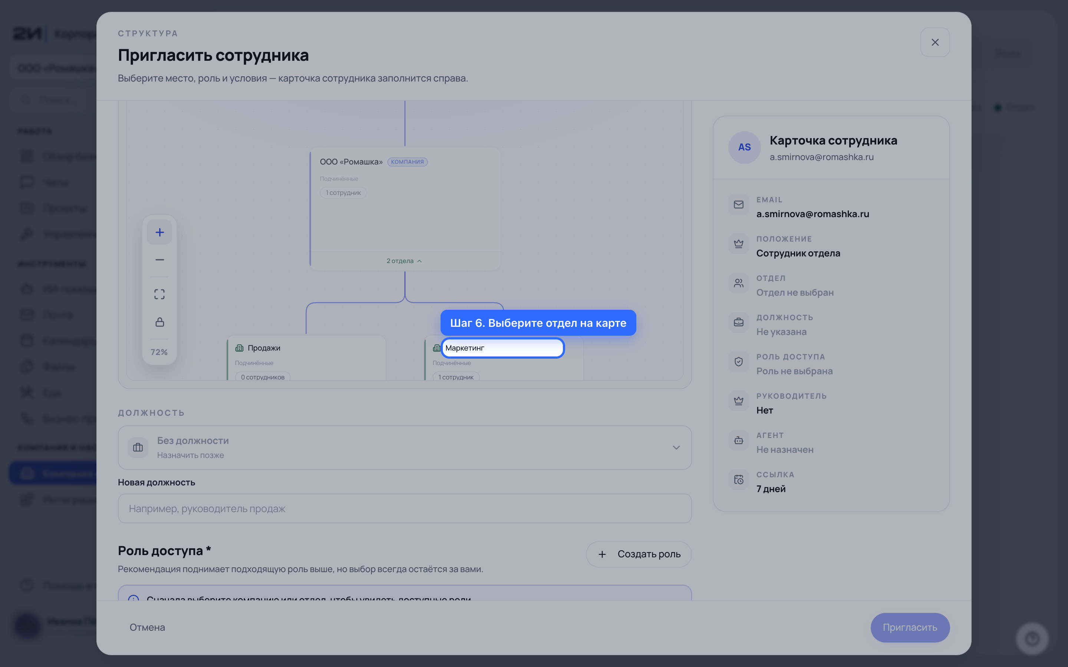1068x667 pixels.
Task: Click the 7 дней link duration value
Action: (771, 489)
